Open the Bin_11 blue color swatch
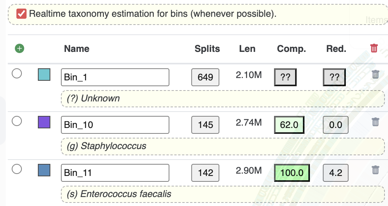The height and width of the screenshot is (206, 388). (x=44, y=170)
